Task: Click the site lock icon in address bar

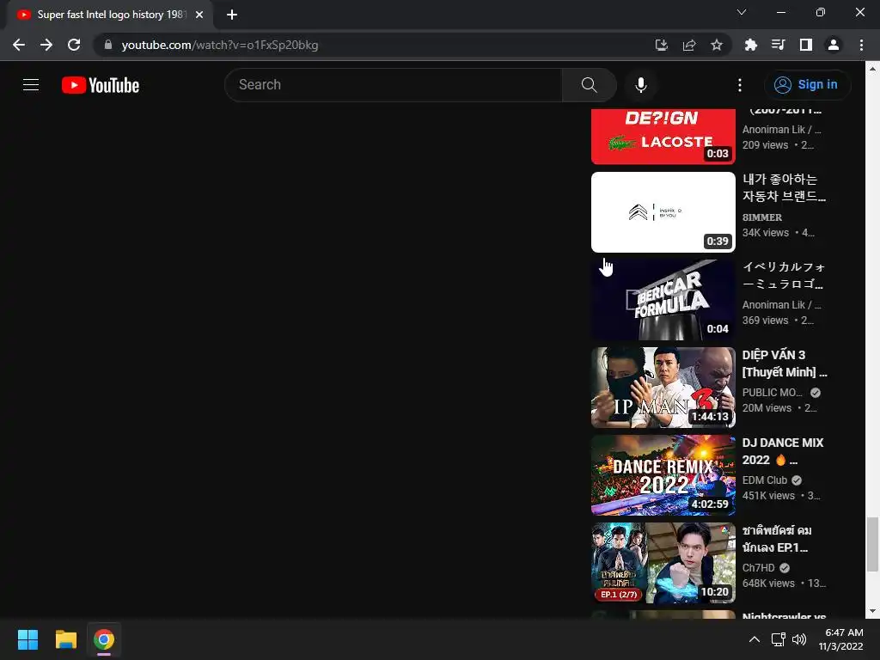Action: (x=108, y=45)
